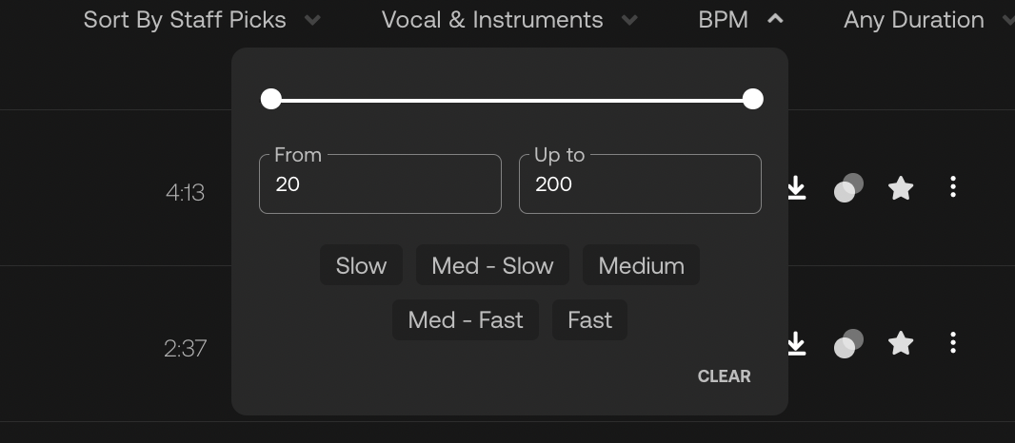
Task: Favorite the 2:37 track with star
Action: [x=901, y=343]
